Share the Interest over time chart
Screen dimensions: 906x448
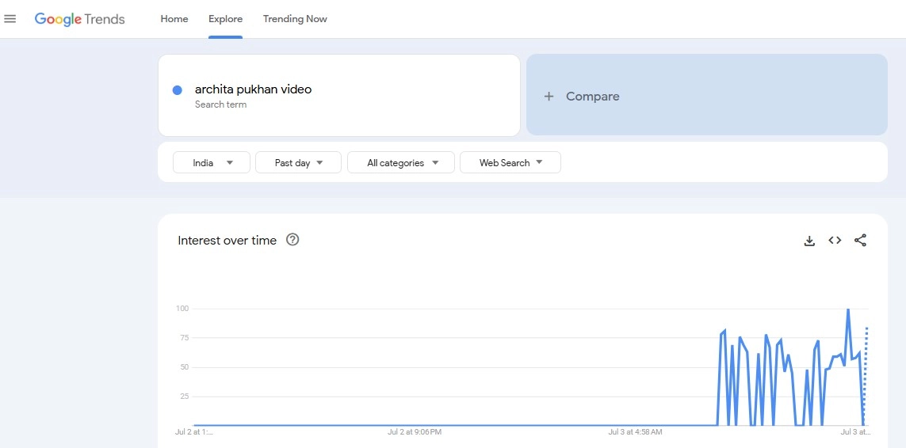pyautogui.click(x=860, y=241)
